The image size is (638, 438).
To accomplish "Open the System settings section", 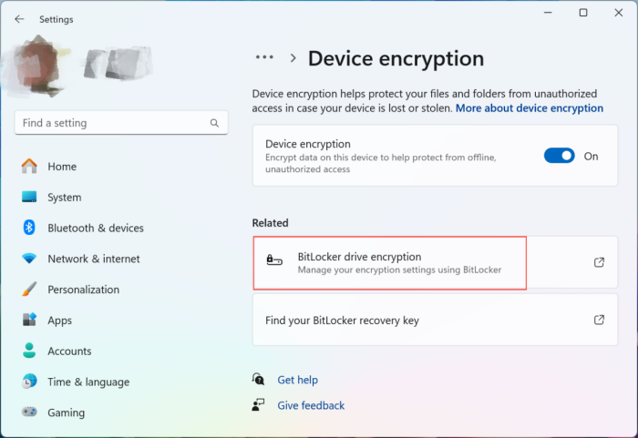I will pyautogui.click(x=64, y=198).
